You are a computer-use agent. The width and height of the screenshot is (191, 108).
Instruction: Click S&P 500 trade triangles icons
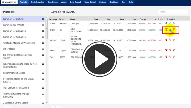pyautogui.click(x=170, y=57)
